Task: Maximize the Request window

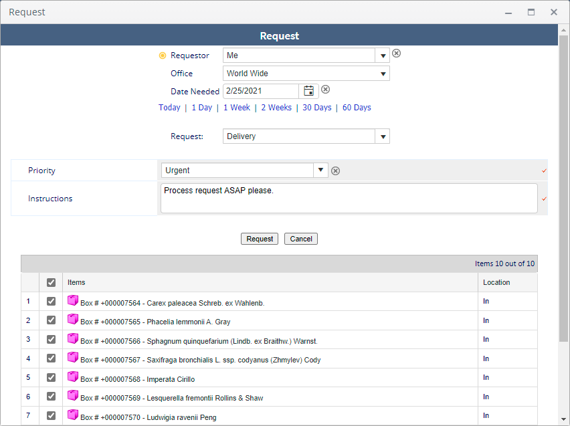Action: coord(531,12)
